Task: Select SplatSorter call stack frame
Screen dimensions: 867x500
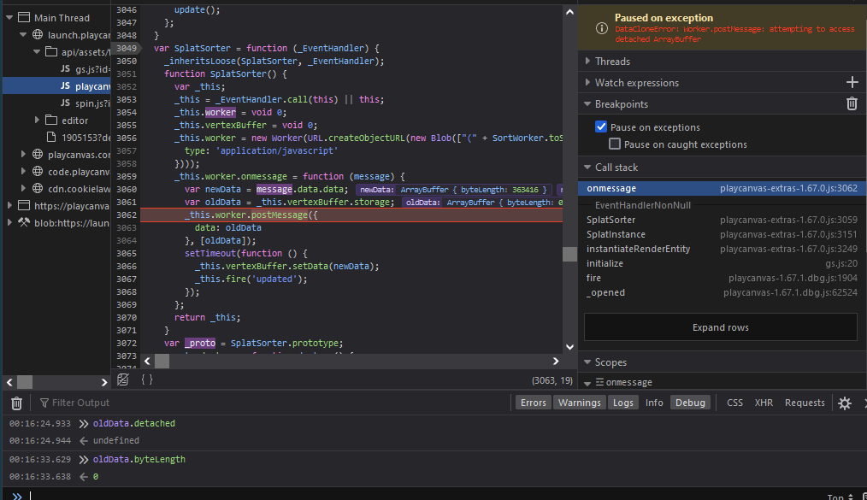Action: click(722, 220)
